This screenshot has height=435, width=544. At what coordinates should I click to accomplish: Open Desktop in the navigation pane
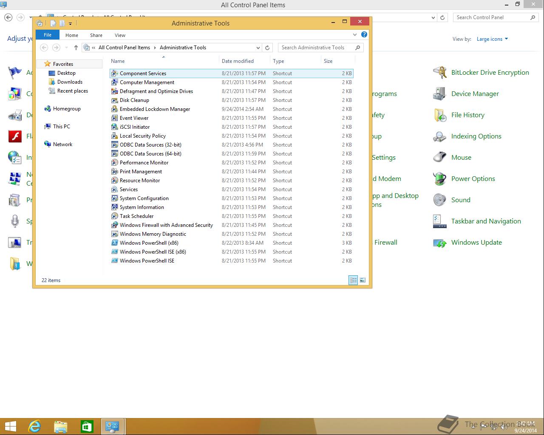66,73
